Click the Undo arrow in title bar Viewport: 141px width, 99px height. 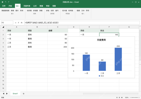[6, 2]
